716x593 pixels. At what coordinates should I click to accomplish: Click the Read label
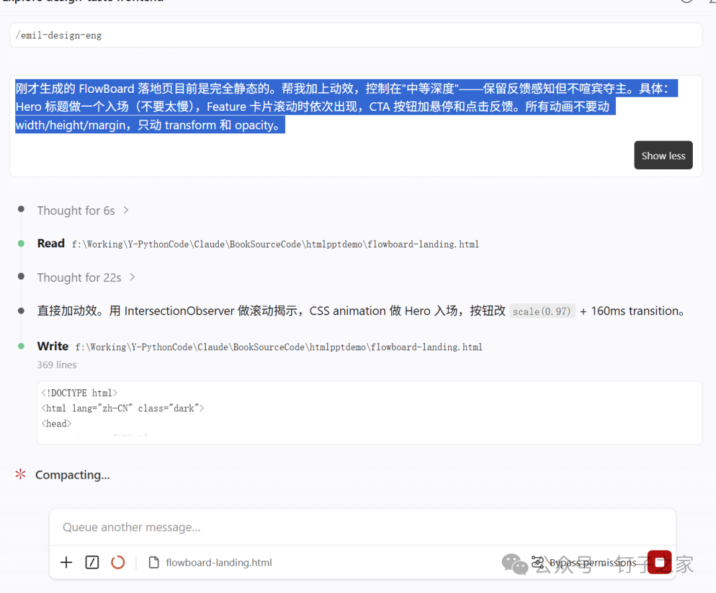(50, 243)
